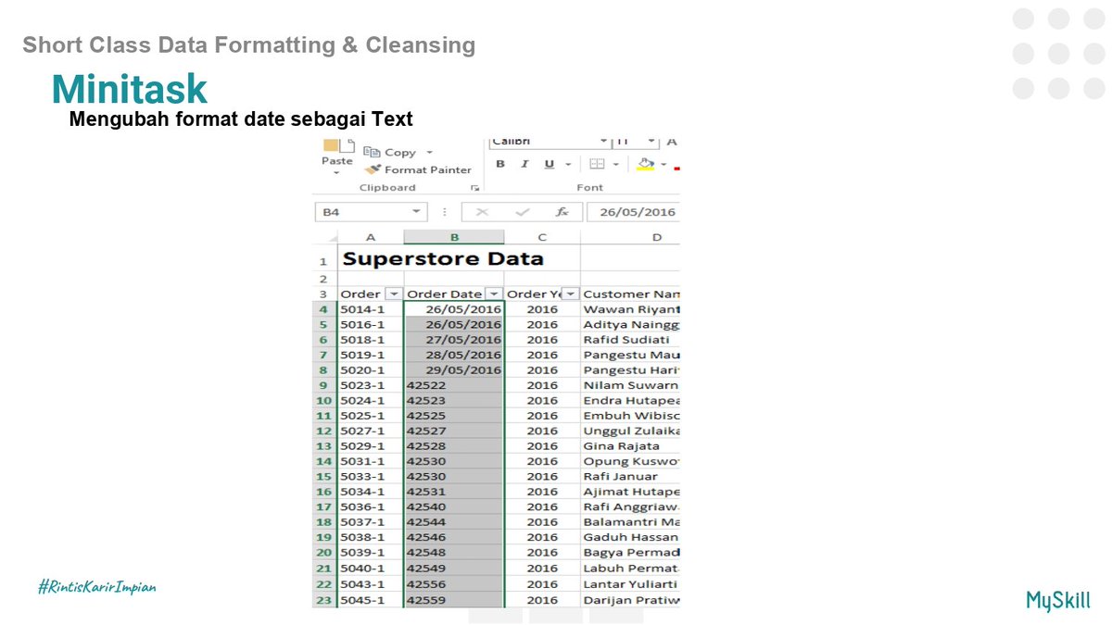
Task: Open the font name dropdown
Action: coord(604,142)
